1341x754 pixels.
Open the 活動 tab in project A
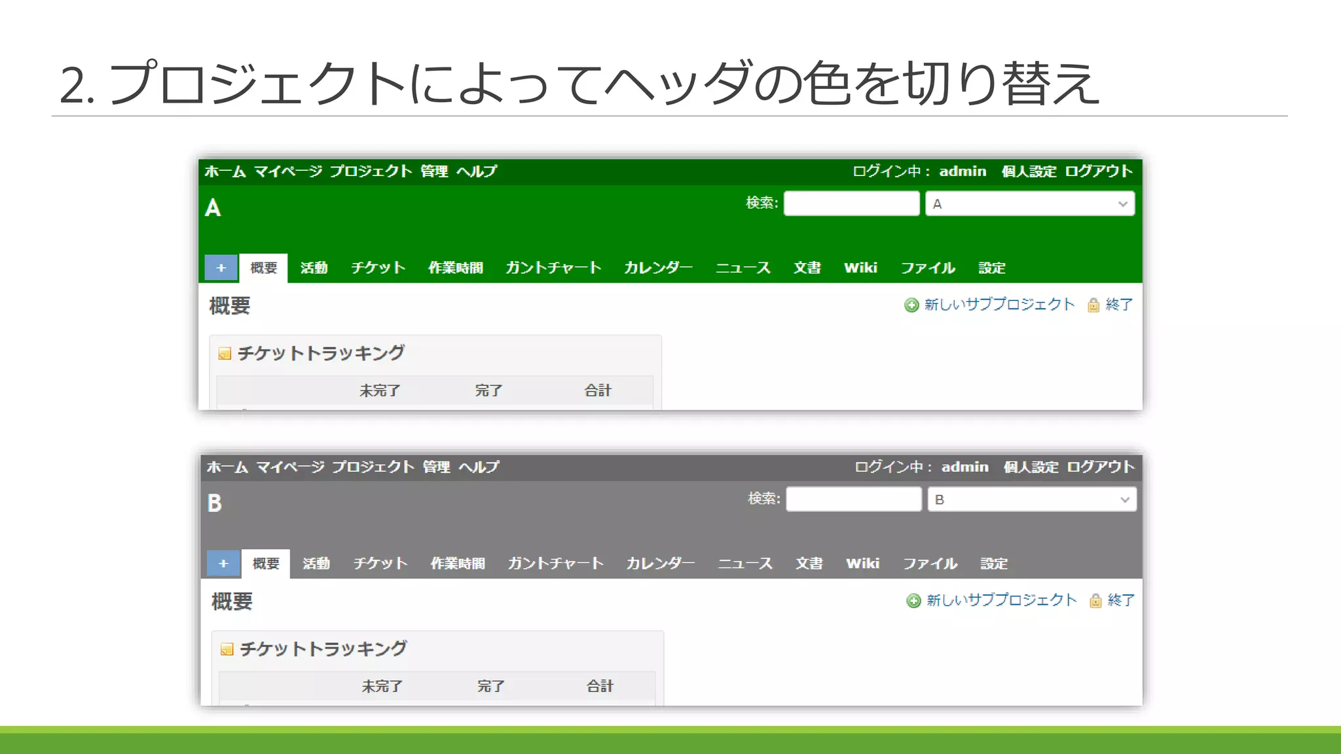314,268
